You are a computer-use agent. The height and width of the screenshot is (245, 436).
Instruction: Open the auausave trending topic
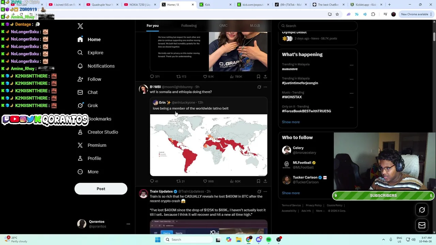tap(290, 69)
